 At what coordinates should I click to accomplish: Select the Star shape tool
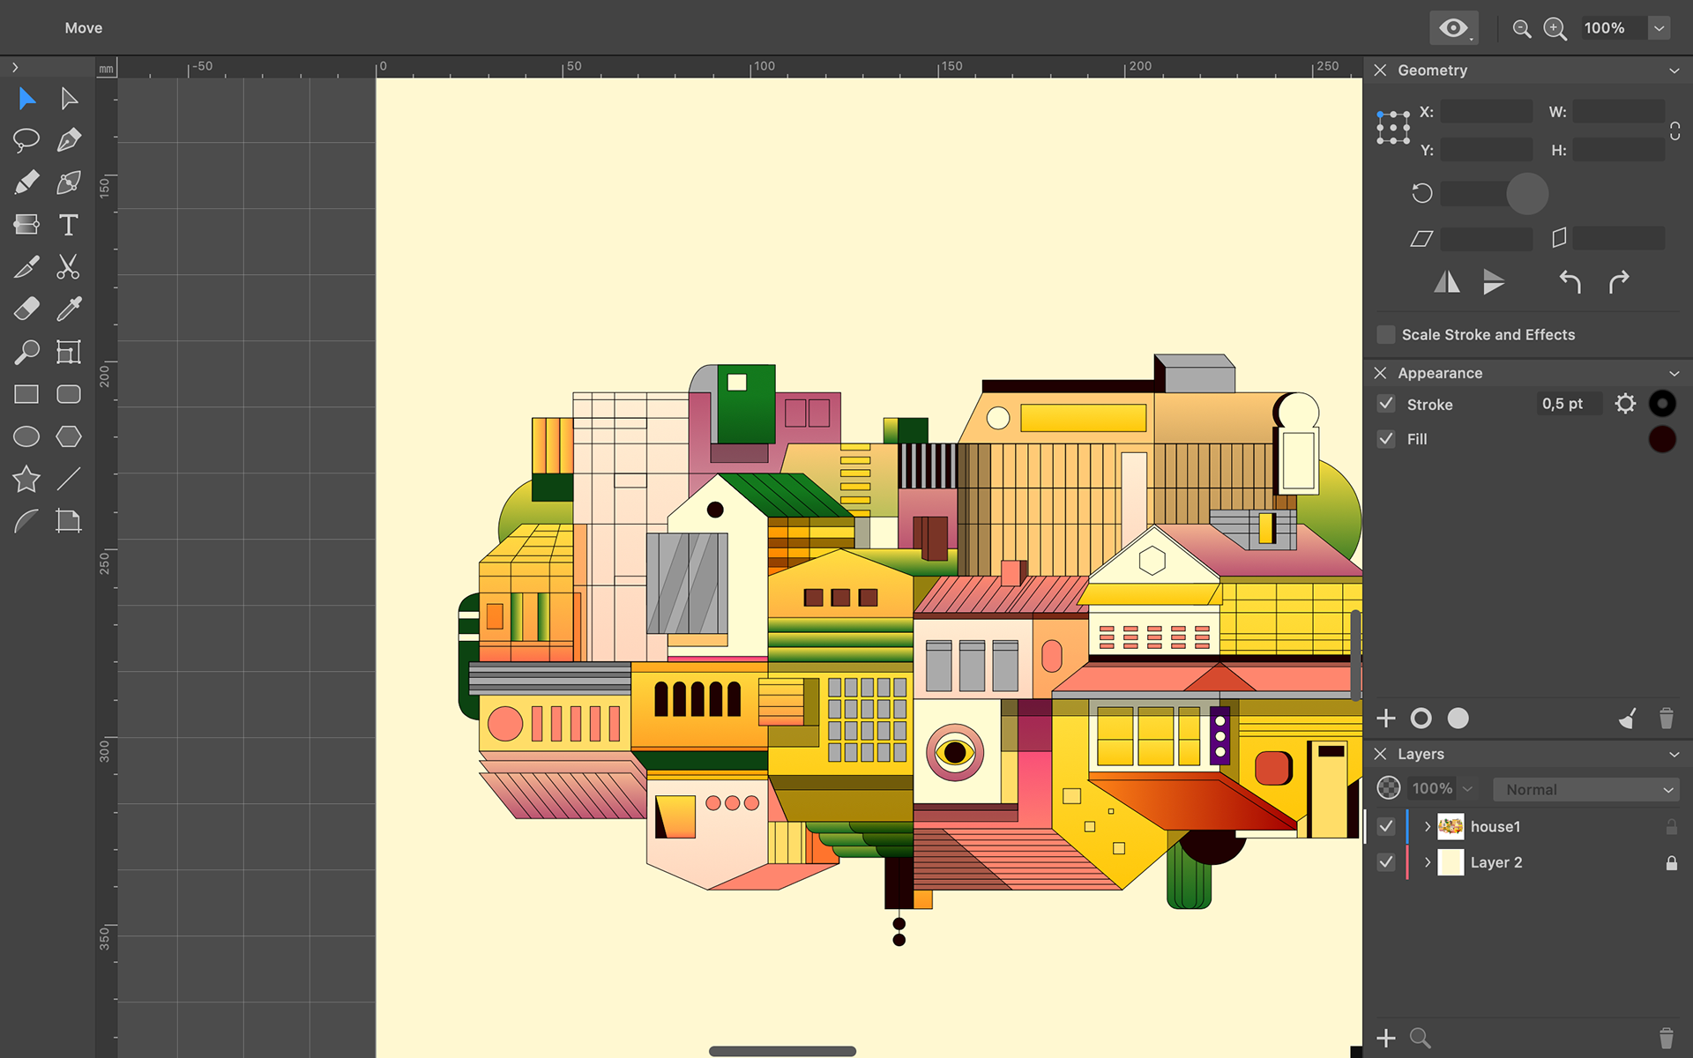coord(26,479)
